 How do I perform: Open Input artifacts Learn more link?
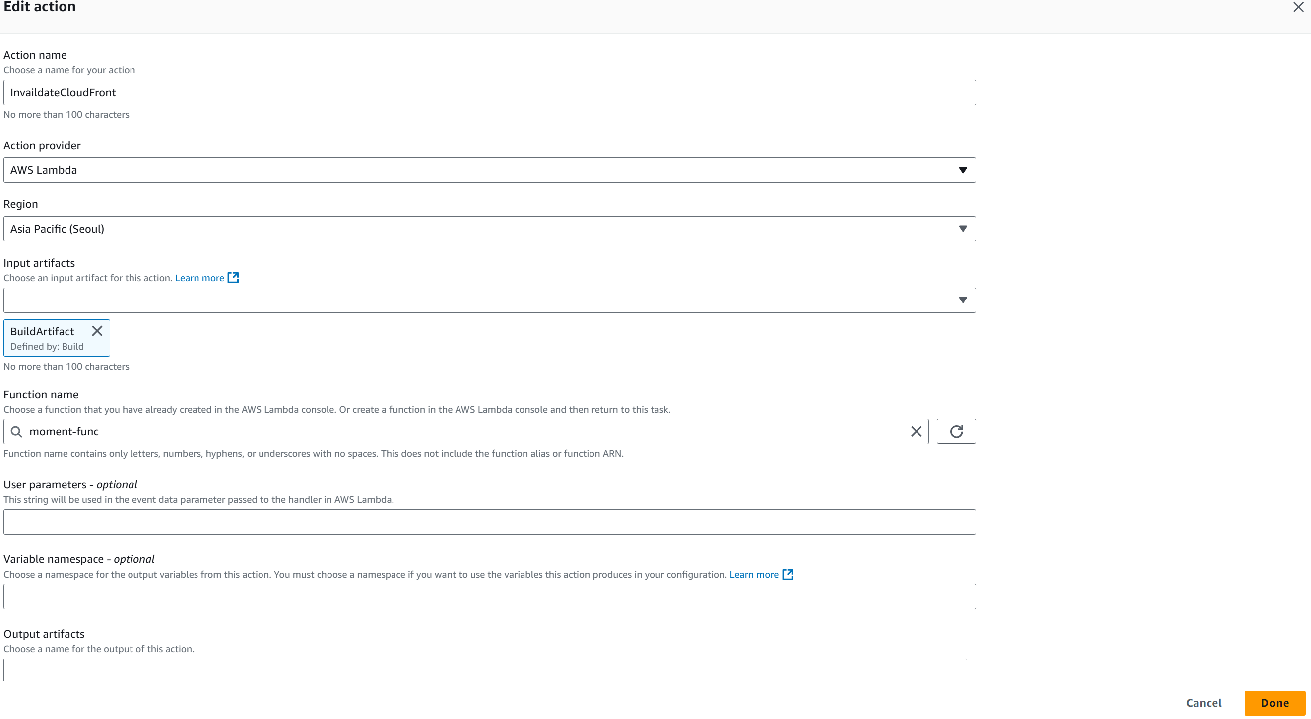tap(199, 278)
